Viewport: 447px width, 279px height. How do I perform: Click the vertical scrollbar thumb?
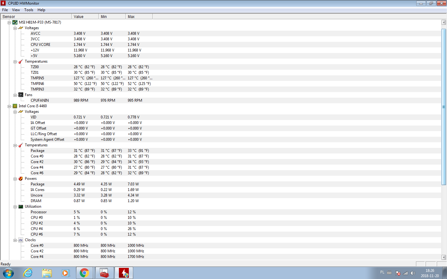[444, 107]
